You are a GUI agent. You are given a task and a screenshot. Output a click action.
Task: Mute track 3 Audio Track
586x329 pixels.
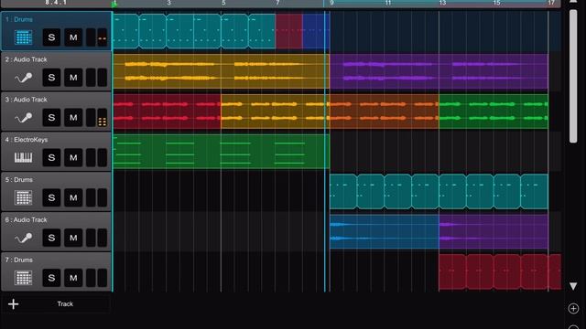[73, 118]
